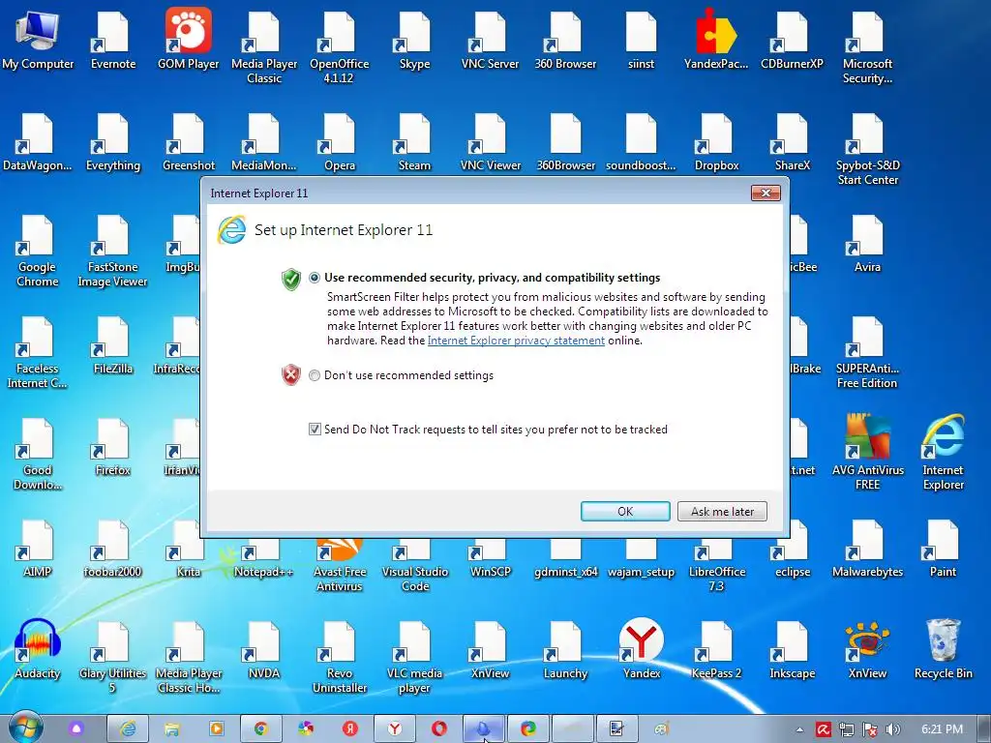Open Chrome from the taskbar
This screenshot has width=991, height=743.
click(260, 729)
